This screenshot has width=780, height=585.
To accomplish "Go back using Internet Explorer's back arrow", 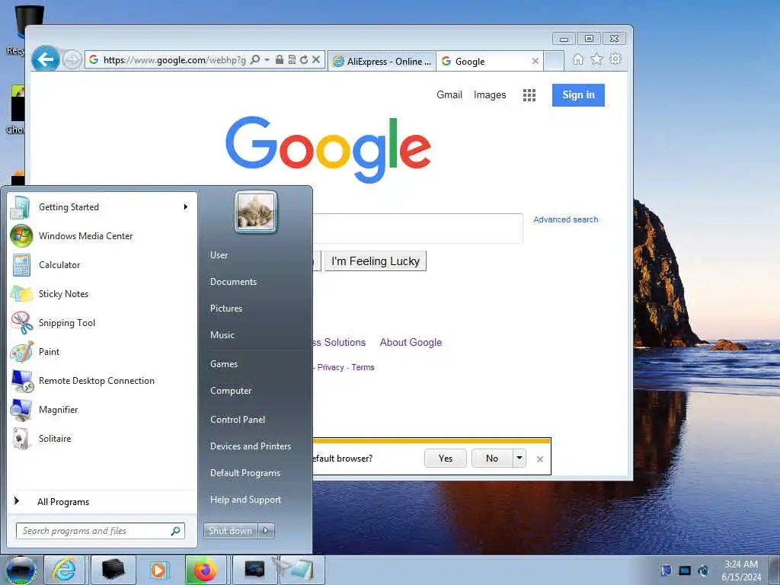I will coord(45,59).
